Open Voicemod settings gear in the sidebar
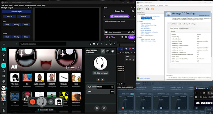The image size is (213, 114). click(x=4, y=82)
